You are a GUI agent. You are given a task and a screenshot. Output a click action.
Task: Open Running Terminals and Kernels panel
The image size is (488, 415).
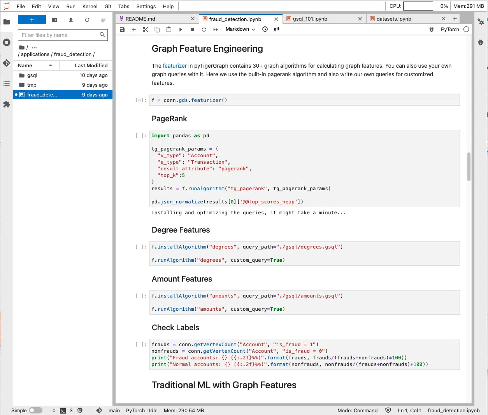click(x=7, y=42)
